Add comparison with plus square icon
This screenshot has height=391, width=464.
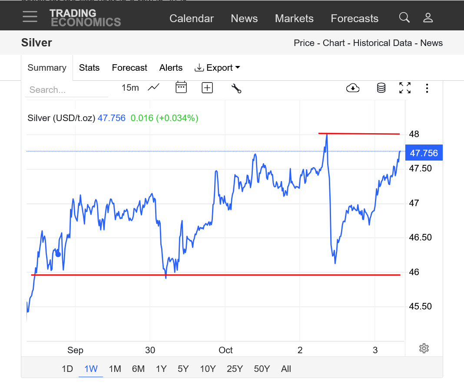[x=207, y=88]
